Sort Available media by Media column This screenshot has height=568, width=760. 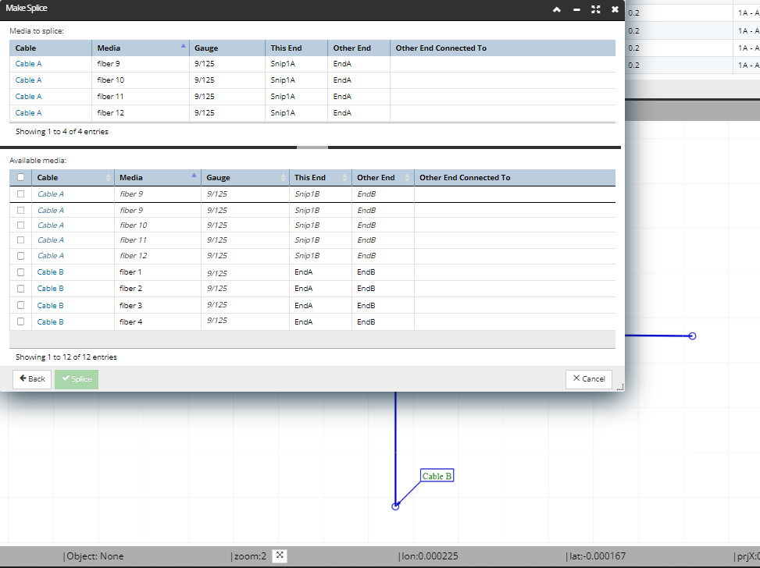[x=158, y=178]
